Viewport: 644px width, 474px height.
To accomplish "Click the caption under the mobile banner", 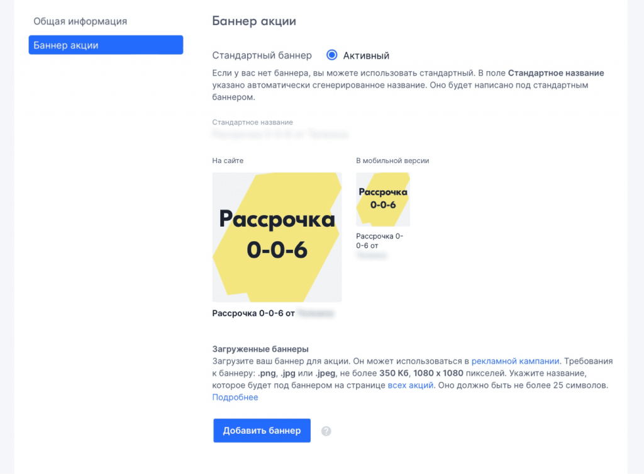I will coord(379,240).
